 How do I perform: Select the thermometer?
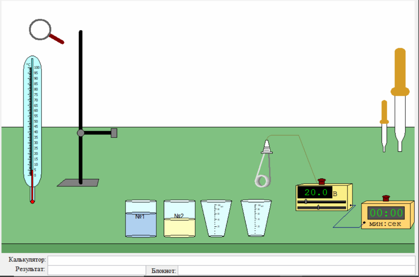[32, 129]
